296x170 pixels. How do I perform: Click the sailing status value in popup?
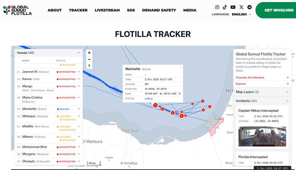149,99
